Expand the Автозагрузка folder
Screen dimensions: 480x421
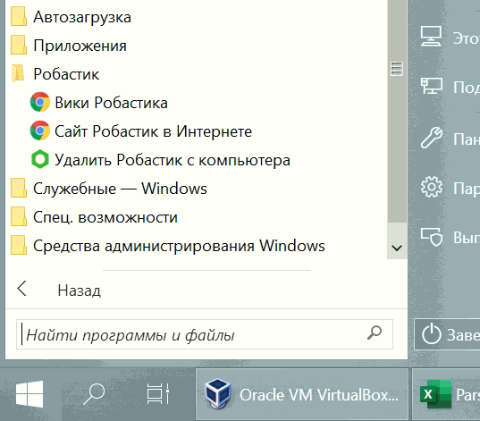[71, 17]
